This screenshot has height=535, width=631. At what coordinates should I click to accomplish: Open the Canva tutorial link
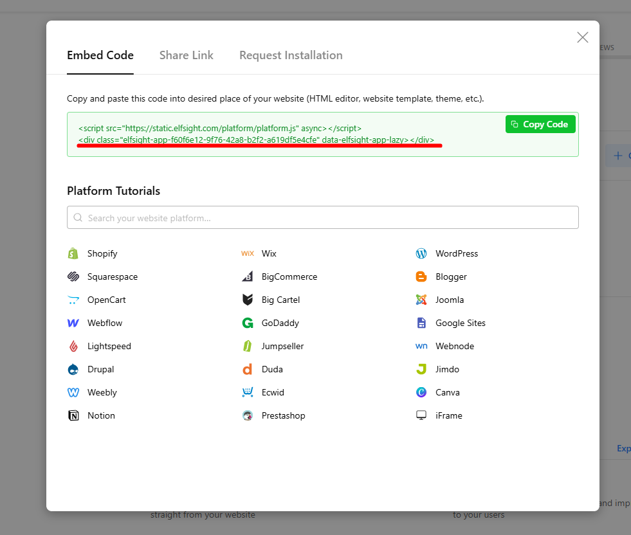pyautogui.click(x=448, y=392)
